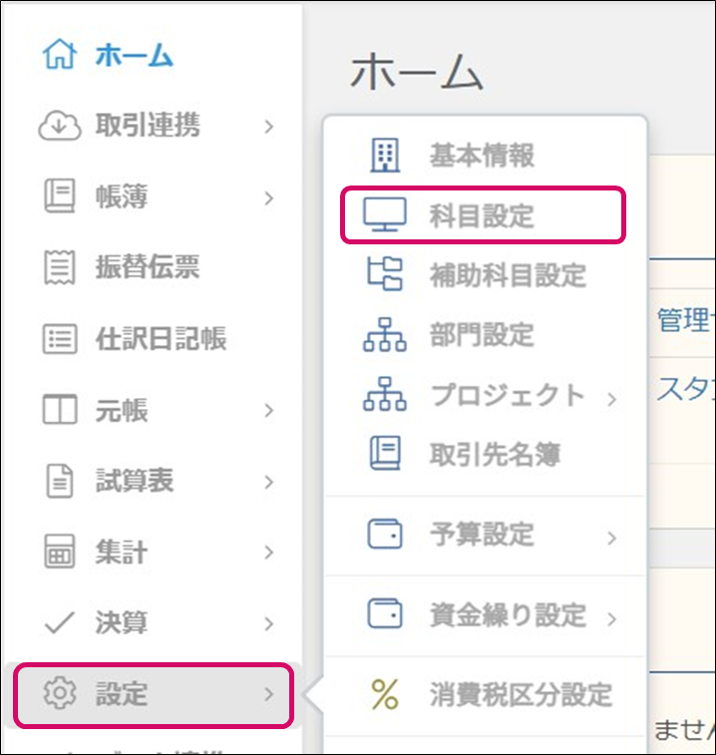This screenshot has height=755, width=716.
Task: Click the building icon for 基本情報
Action: 385,156
